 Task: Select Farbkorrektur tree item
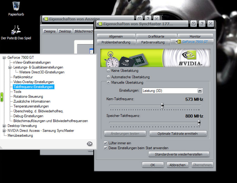[x=23, y=77]
